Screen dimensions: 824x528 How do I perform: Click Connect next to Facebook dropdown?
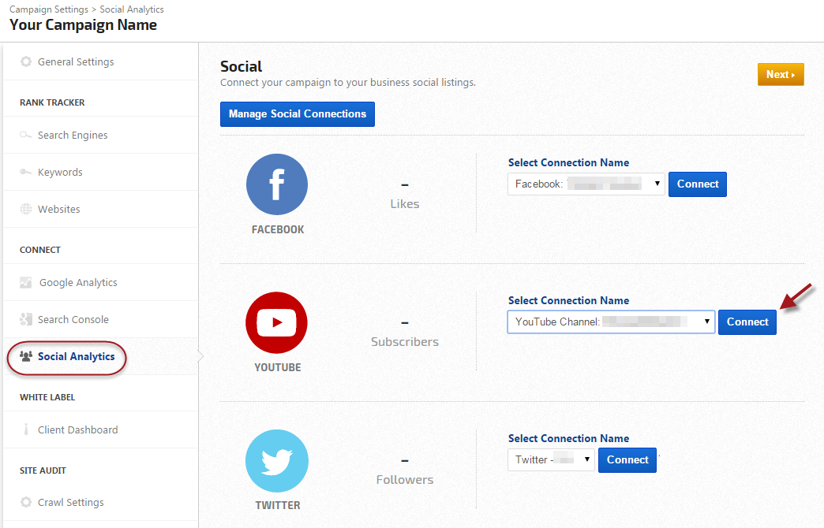click(x=697, y=184)
